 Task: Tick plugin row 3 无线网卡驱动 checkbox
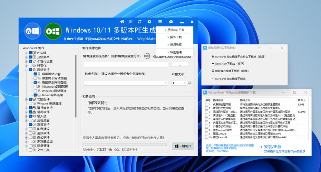(x=207, y=112)
